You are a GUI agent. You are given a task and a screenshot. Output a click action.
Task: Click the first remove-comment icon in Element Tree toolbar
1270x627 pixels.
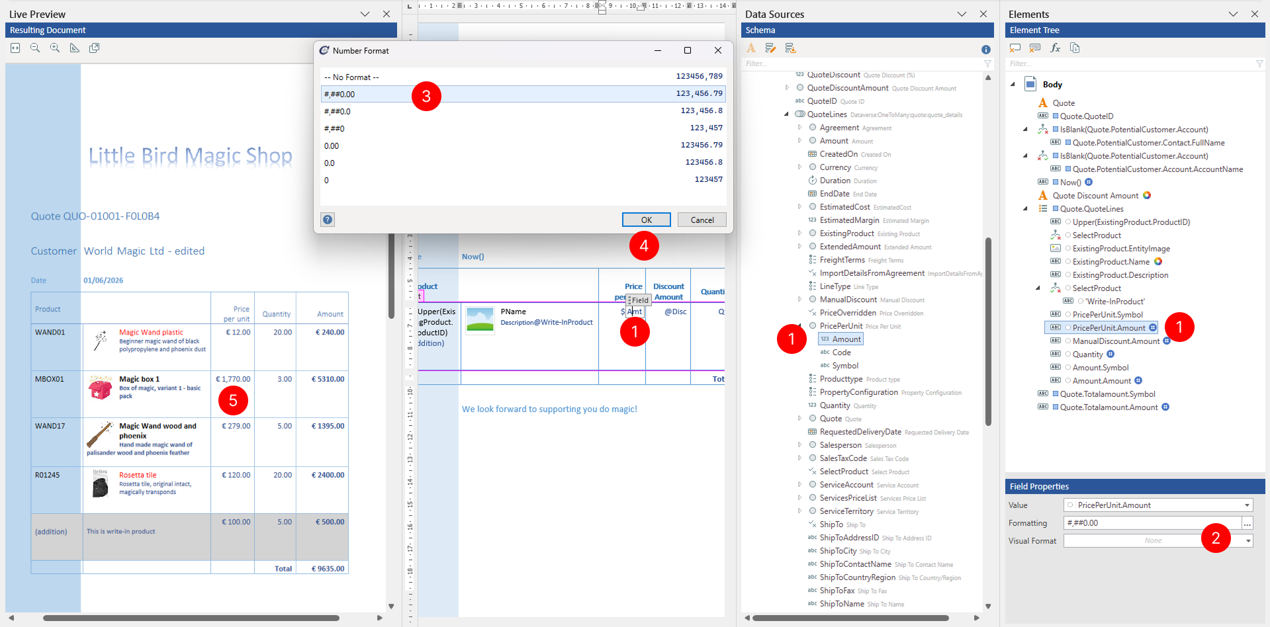click(1015, 48)
